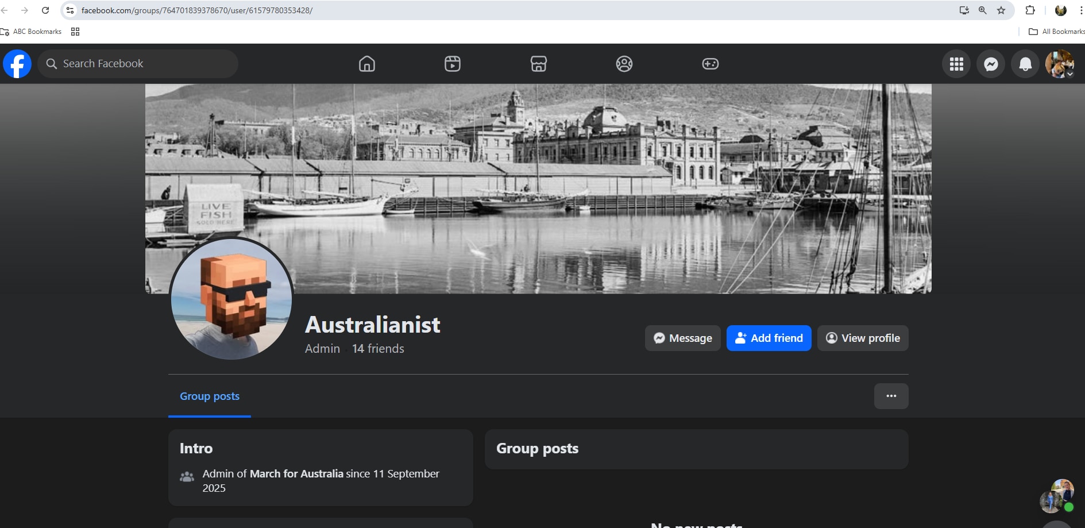The width and height of the screenshot is (1085, 528).
Task: Click the Search Facebook input field
Action: pos(138,63)
